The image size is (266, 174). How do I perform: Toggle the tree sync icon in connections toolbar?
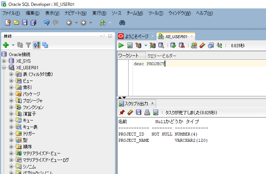point(37,45)
